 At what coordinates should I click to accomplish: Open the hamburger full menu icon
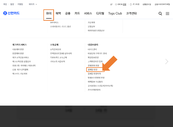tap(167, 13)
